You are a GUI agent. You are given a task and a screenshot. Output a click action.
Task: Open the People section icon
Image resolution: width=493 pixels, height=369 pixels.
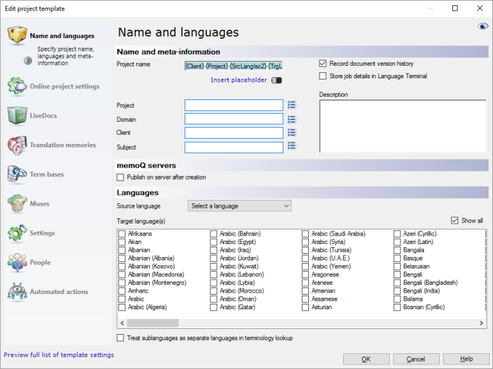pyautogui.click(x=16, y=262)
